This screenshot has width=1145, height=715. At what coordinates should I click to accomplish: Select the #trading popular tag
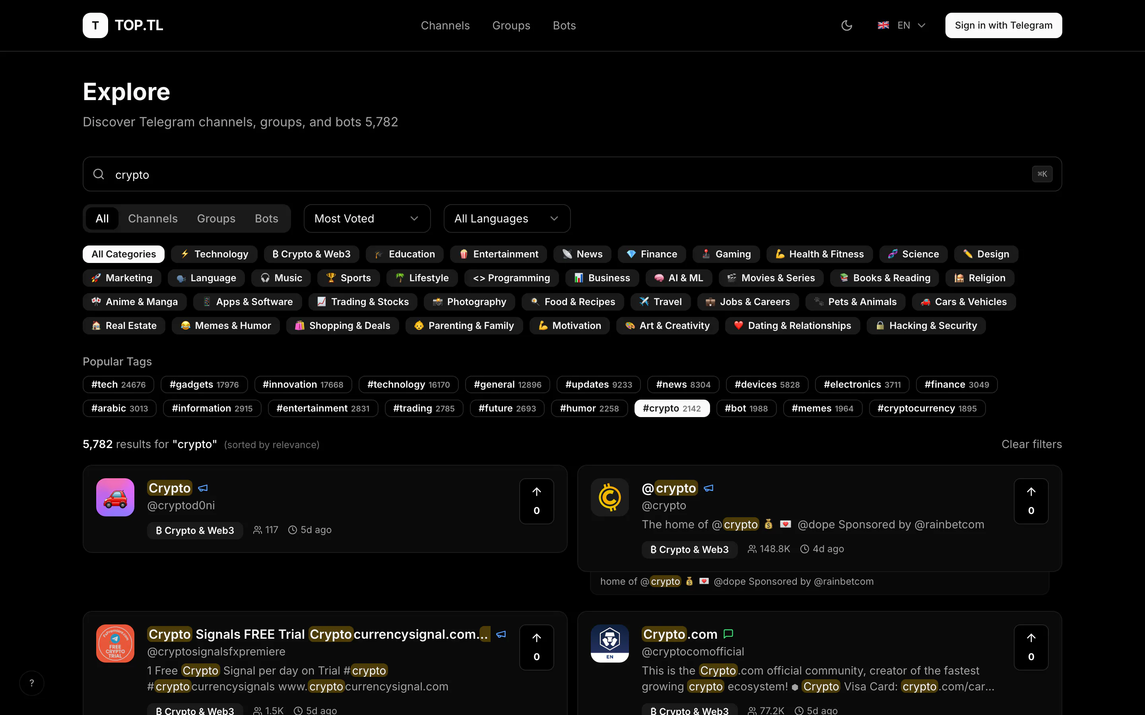(x=424, y=408)
